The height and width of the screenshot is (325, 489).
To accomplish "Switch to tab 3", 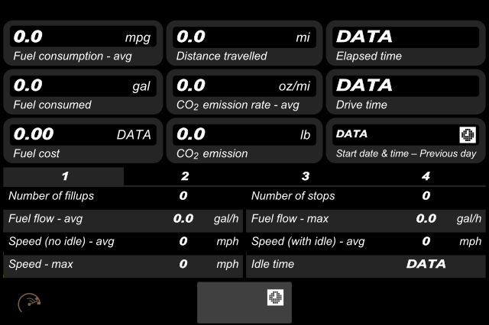I will (x=306, y=176).
